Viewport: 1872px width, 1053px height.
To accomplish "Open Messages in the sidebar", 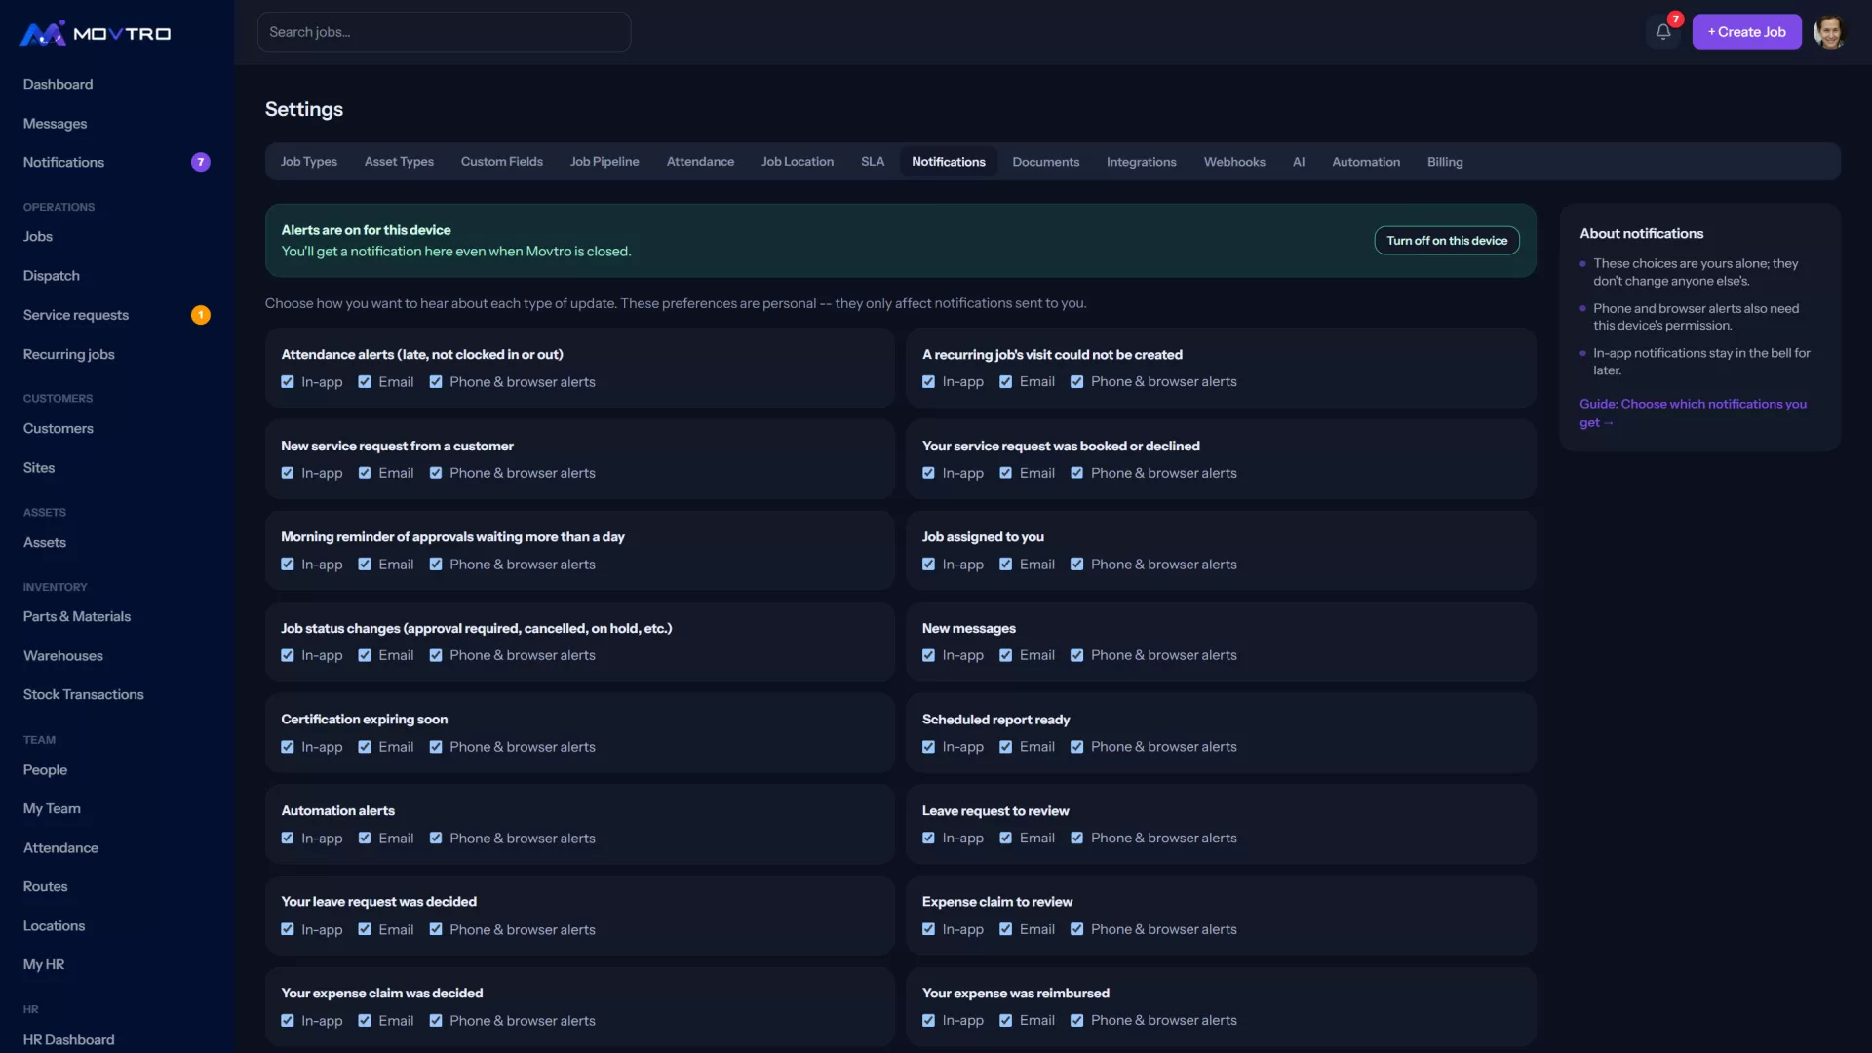I will tap(56, 124).
